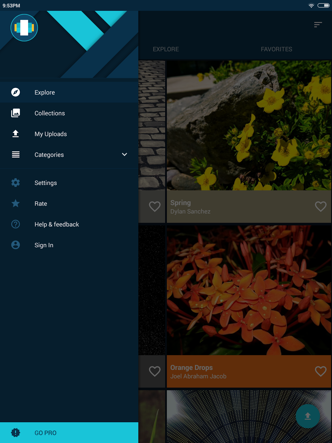The width and height of the screenshot is (332, 443).
Task: Click the Settings gear icon
Action: (x=15, y=183)
